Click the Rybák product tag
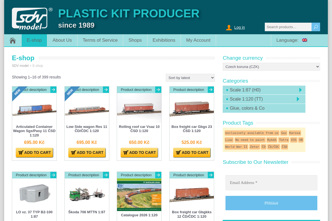The image size is (332, 221). [272, 140]
